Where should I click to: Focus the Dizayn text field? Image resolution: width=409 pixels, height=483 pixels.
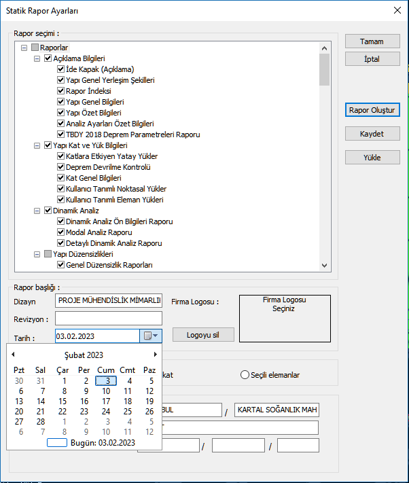(109, 301)
